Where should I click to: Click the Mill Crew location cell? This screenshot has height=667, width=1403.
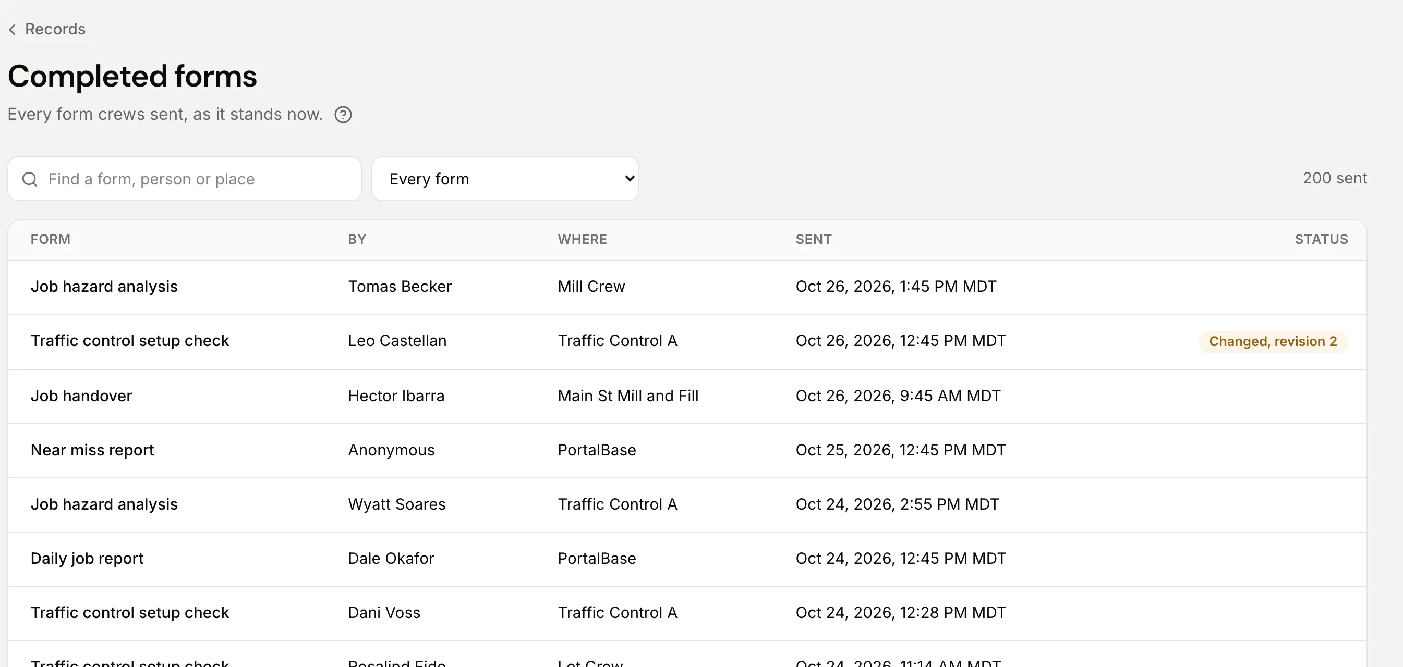(x=591, y=287)
